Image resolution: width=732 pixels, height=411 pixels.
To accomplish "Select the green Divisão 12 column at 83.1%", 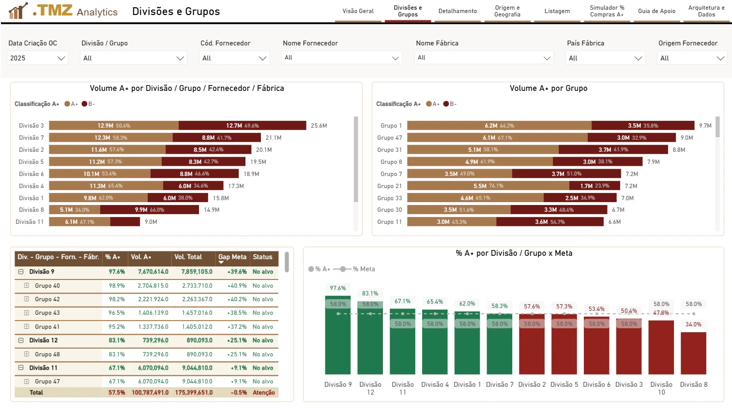I will (370, 338).
